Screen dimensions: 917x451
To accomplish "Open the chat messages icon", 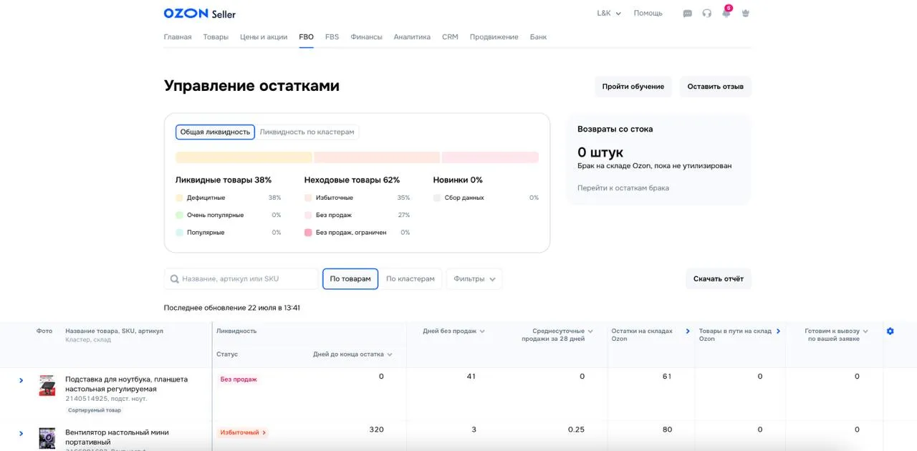I will coord(688,14).
